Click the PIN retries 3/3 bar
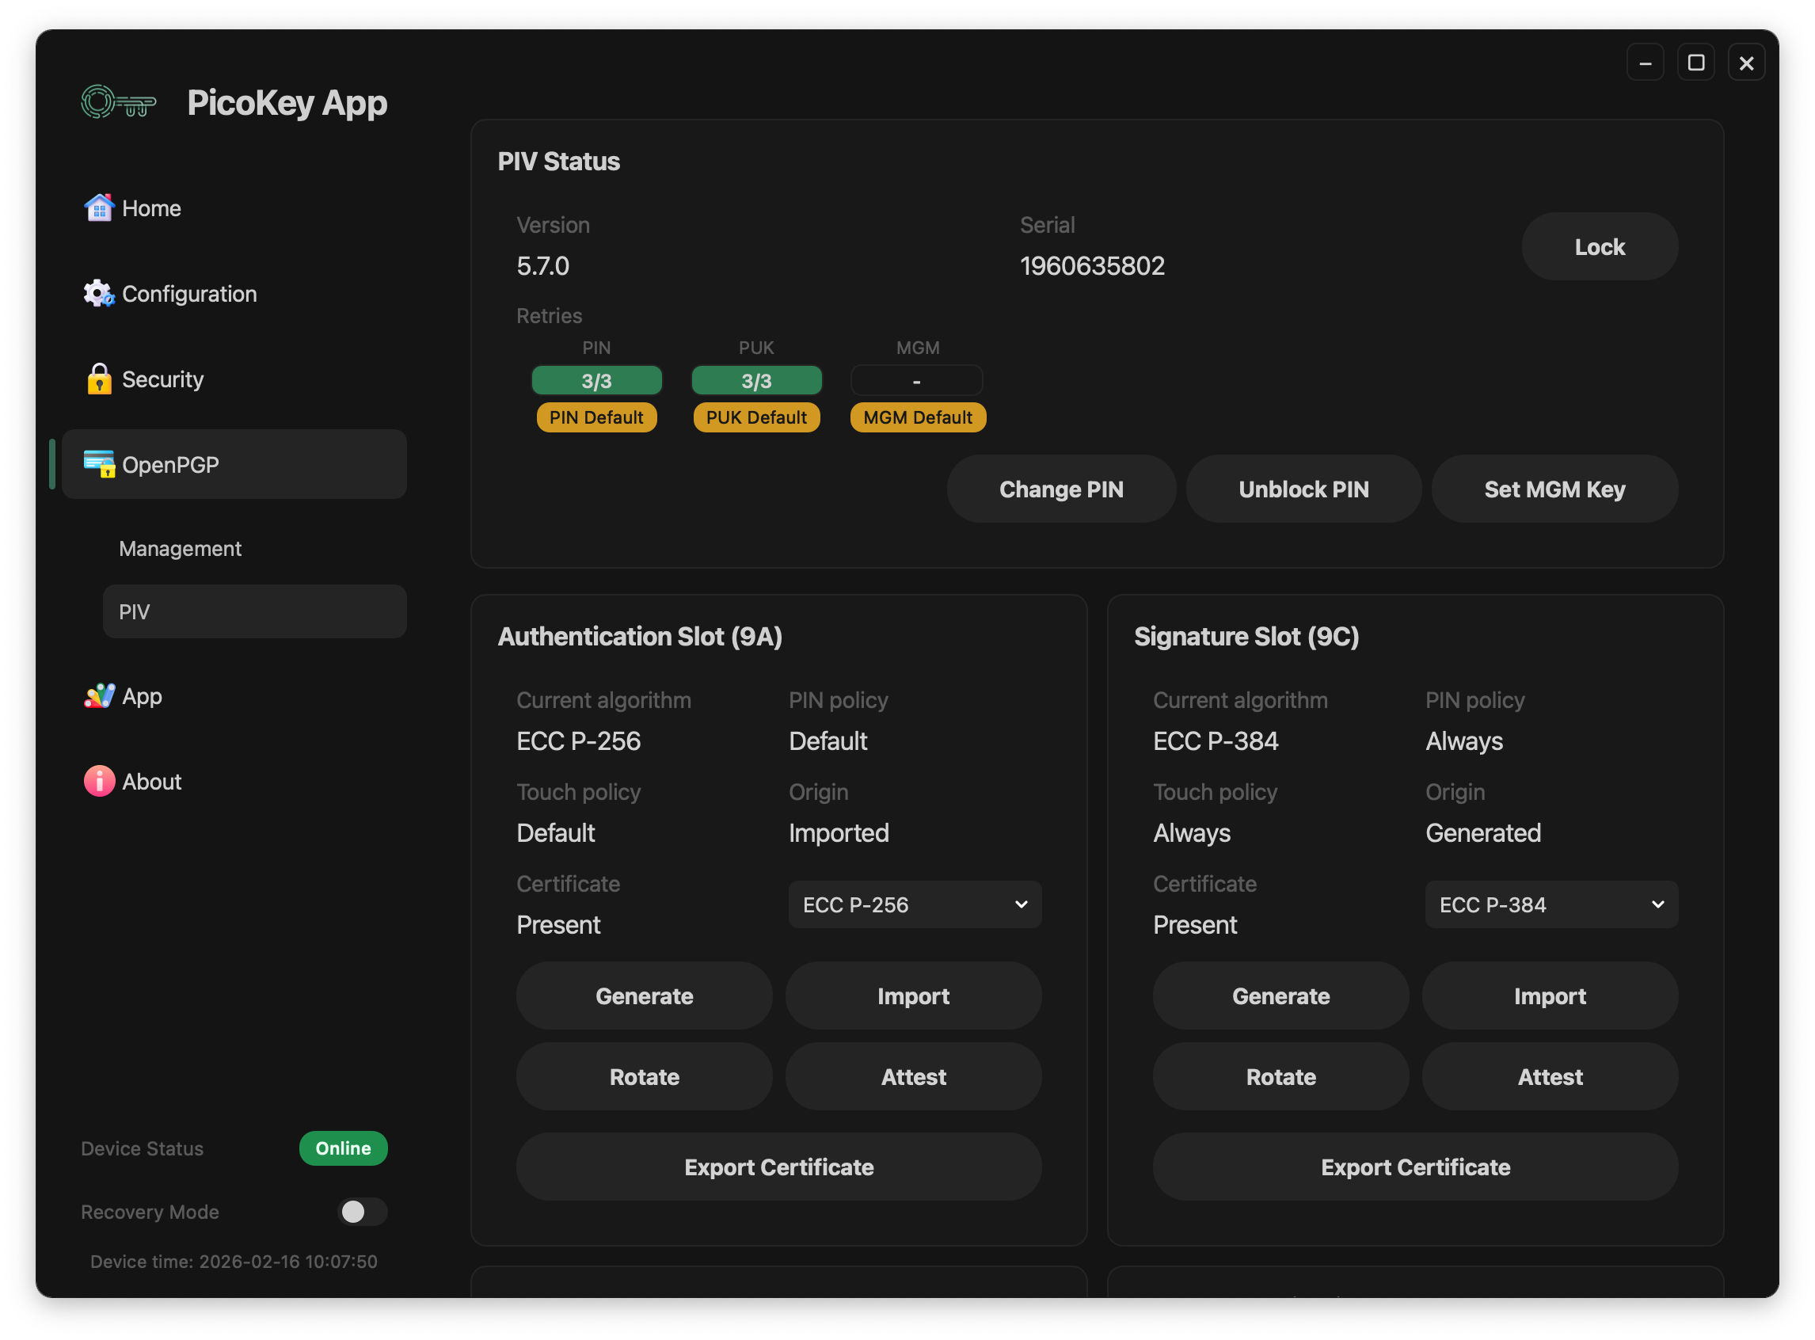The height and width of the screenshot is (1340, 1815). pyautogui.click(x=596, y=381)
